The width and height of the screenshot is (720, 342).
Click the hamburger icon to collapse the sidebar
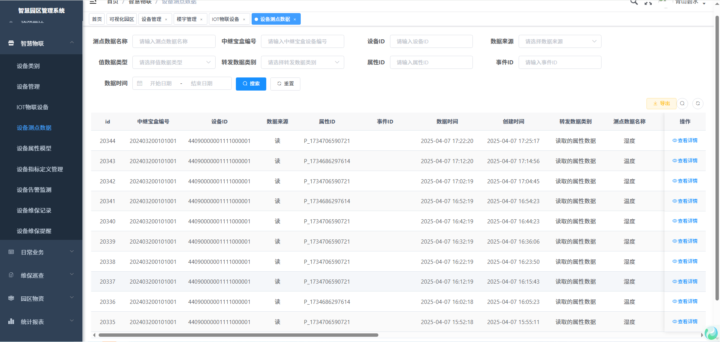(x=93, y=2)
